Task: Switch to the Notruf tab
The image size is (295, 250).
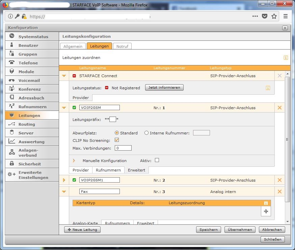Action: coord(122,46)
